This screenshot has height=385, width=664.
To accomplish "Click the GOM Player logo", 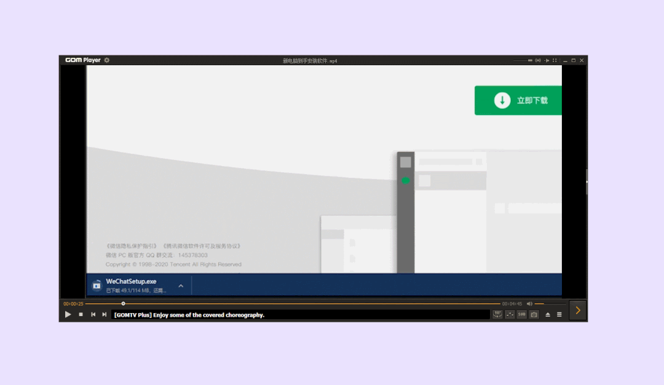I will pos(82,60).
